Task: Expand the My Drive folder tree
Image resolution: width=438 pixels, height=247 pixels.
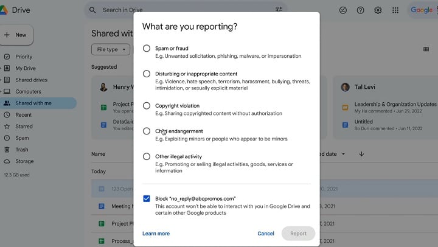Action: [x=1, y=69]
